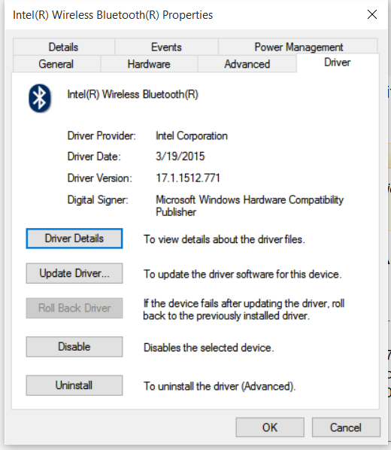
Task: Click 'To update the driver software' description
Action: click(243, 274)
